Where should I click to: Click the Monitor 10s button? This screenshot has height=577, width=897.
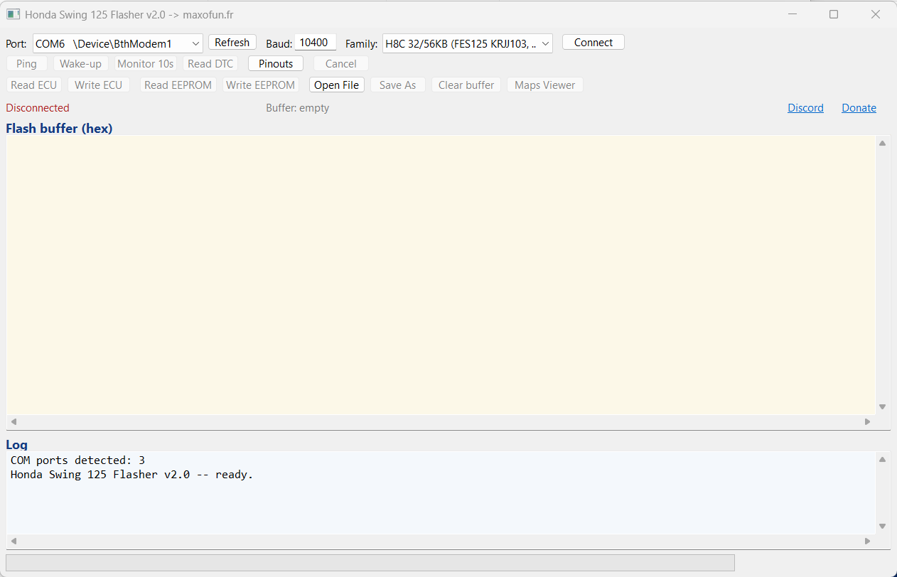point(146,64)
